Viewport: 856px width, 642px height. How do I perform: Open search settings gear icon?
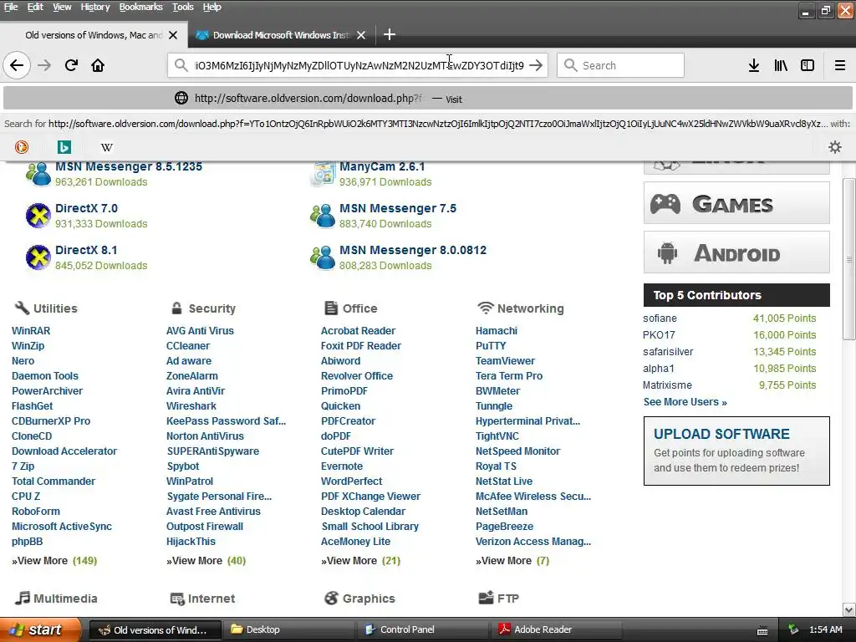coord(835,147)
